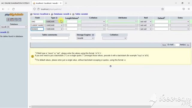192x108 pixels.
Task: Open a new browser tab
Action: (66, 3)
